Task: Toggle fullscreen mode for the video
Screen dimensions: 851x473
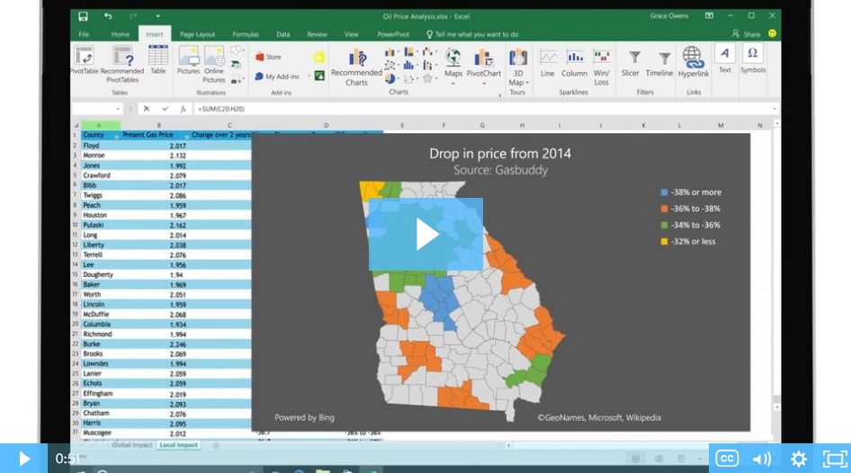Action: pyautogui.click(x=835, y=459)
